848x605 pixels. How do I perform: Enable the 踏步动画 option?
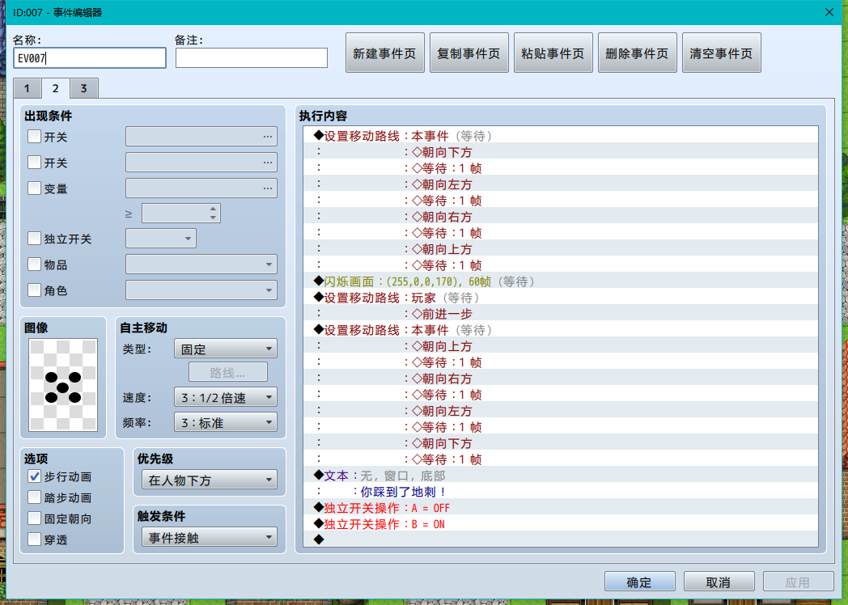[34, 497]
